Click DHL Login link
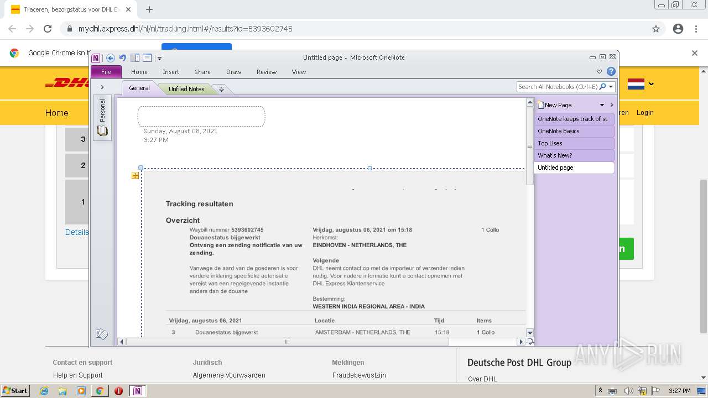Screen dimensions: 708x398 pyautogui.click(x=645, y=112)
